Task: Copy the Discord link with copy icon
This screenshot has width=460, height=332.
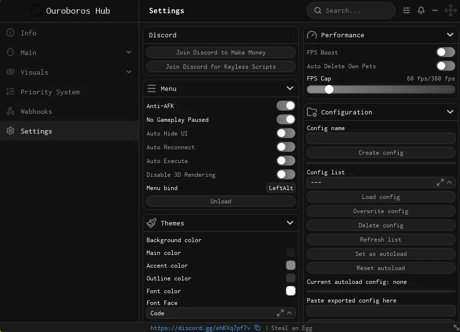Action: click(x=257, y=328)
